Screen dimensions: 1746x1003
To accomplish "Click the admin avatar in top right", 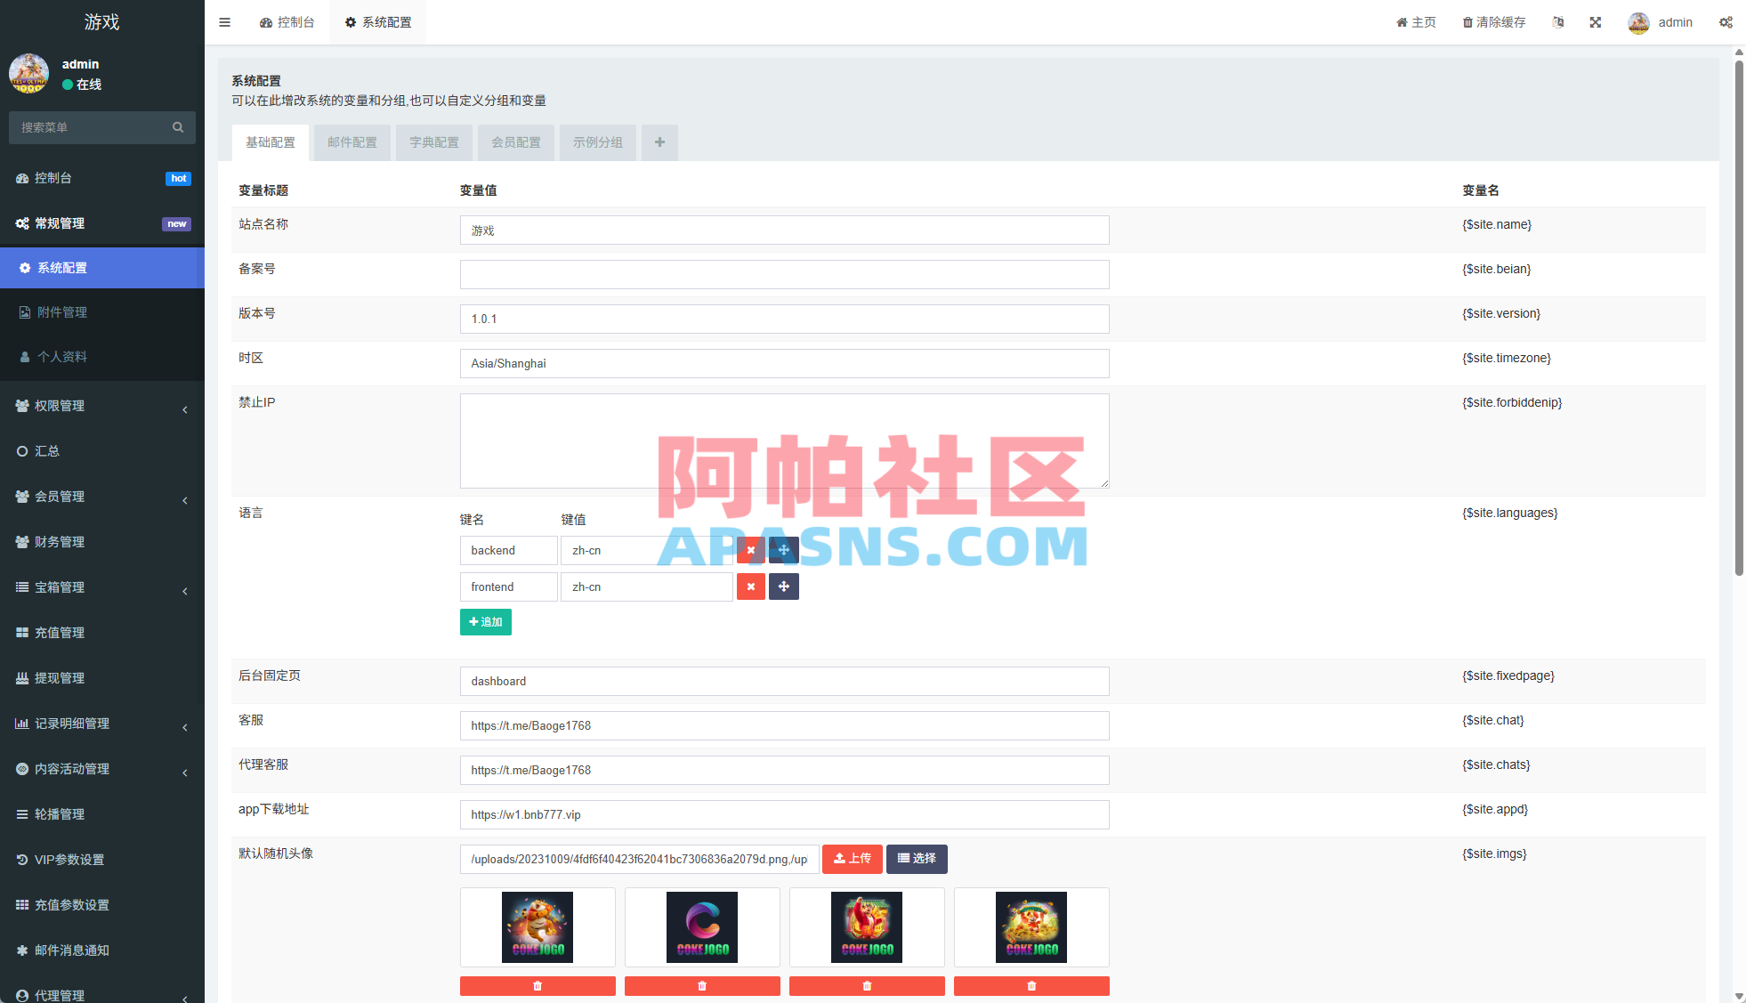I will 1640,22.
